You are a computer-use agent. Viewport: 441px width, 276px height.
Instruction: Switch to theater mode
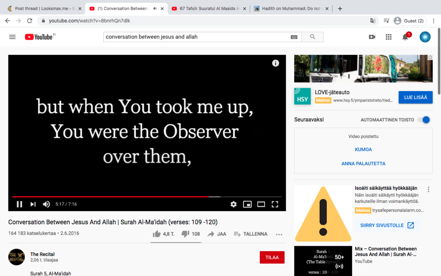coord(261,204)
